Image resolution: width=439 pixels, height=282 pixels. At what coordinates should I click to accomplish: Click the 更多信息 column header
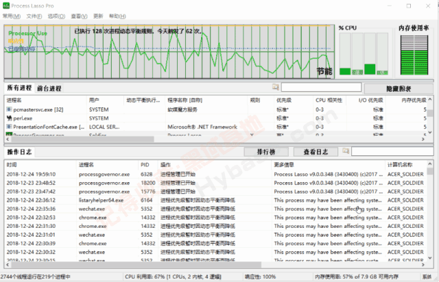click(329, 165)
